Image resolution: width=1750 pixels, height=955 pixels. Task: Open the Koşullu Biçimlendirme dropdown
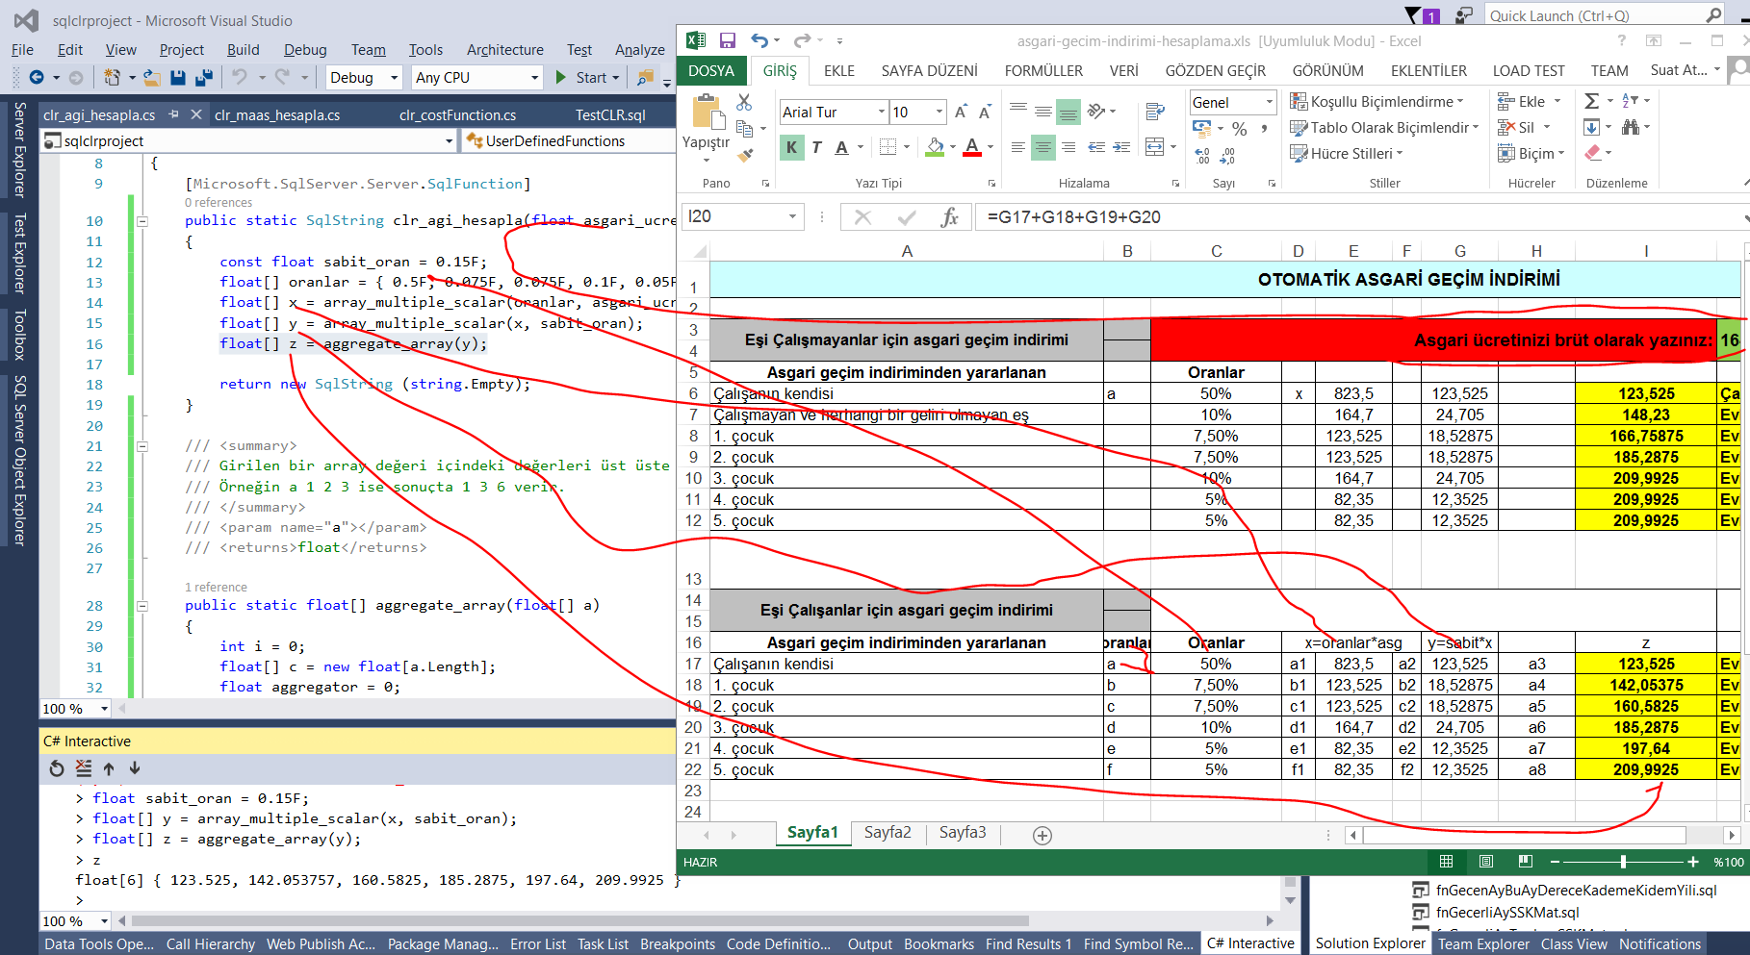pyautogui.click(x=1377, y=102)
